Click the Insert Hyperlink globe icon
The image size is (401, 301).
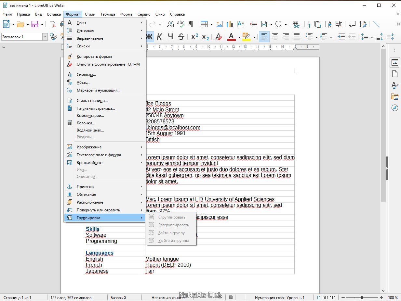(296, 24)
